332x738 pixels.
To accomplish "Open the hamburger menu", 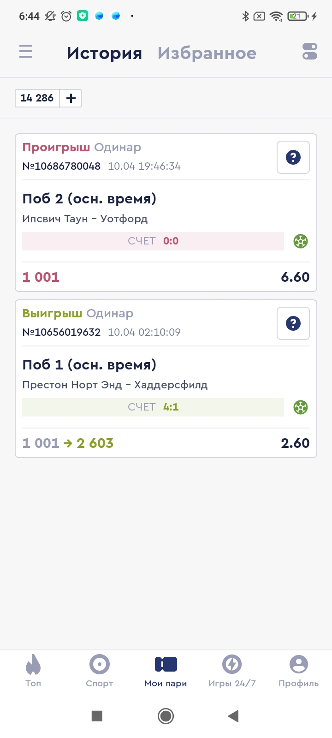I will [26, 51].
